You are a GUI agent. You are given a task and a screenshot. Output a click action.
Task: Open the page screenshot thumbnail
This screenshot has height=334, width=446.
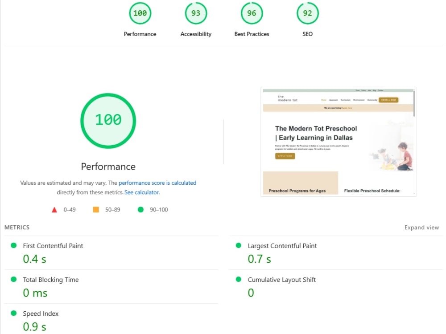(339, 142)
